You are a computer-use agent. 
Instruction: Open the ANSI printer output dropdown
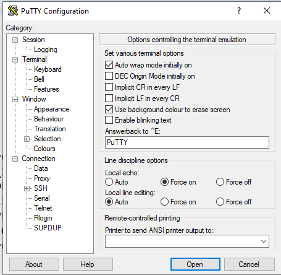[264, 241]
